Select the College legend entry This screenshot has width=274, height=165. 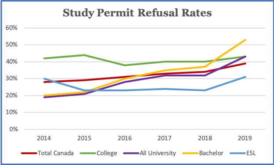98,153
